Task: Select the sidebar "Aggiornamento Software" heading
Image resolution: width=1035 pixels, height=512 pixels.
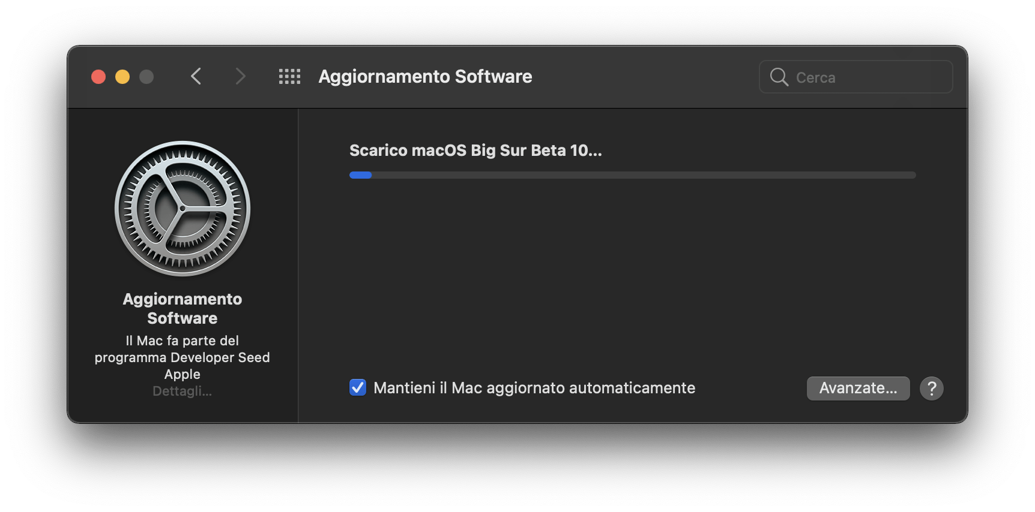Action: (183, 308)
